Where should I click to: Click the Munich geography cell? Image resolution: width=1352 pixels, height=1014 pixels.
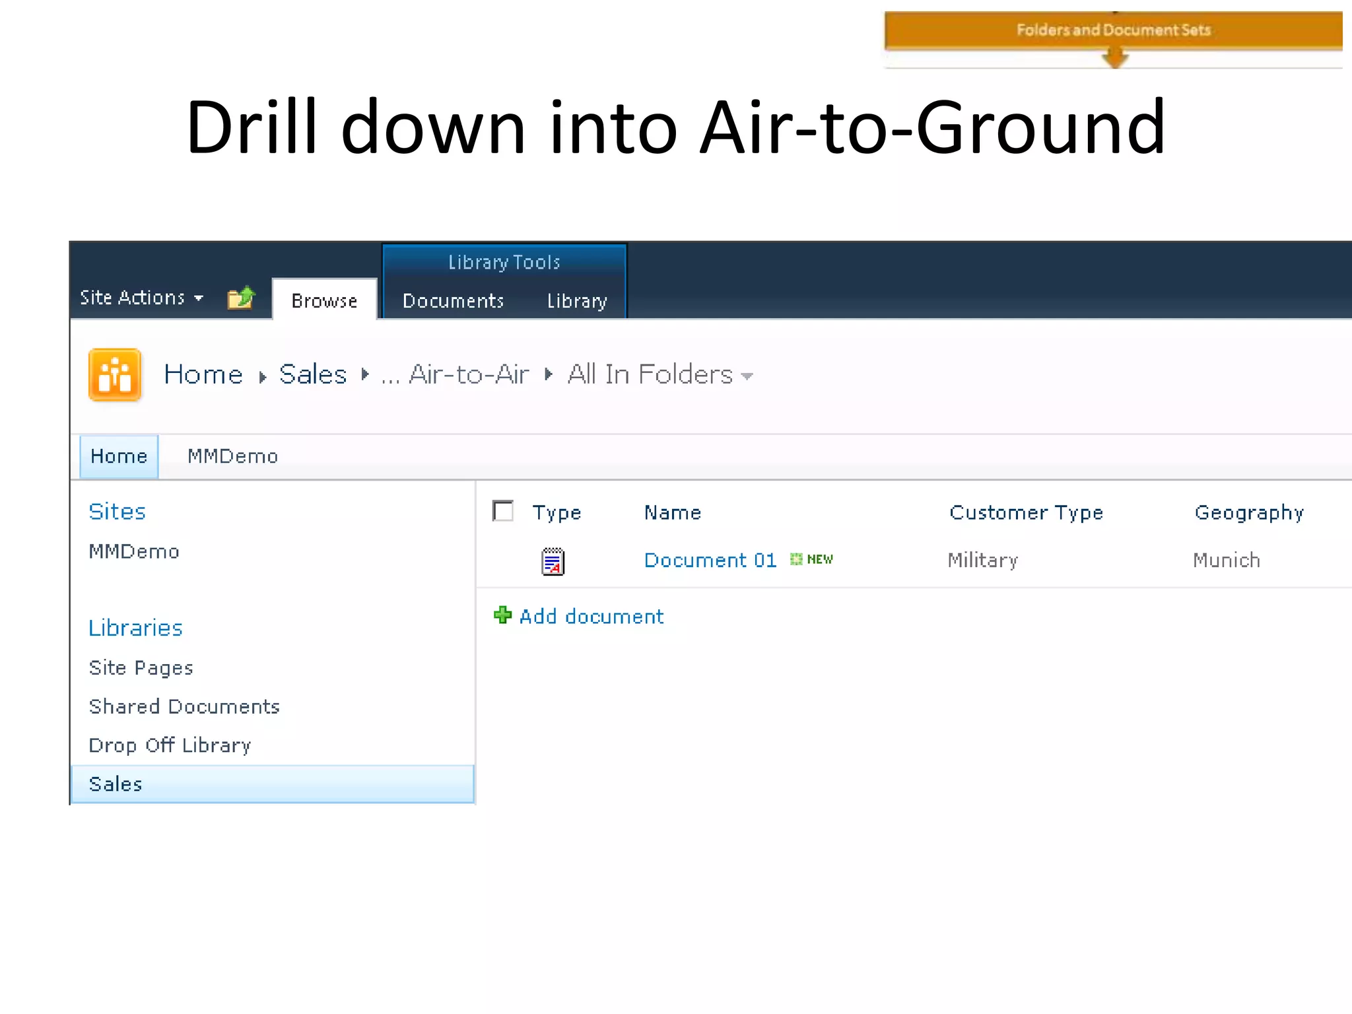(1226, 560)
